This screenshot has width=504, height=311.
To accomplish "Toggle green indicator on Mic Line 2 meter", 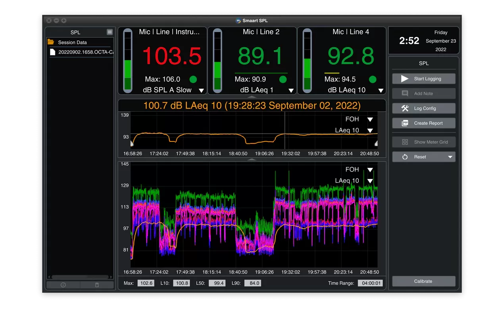I will [x=283, y=79].
